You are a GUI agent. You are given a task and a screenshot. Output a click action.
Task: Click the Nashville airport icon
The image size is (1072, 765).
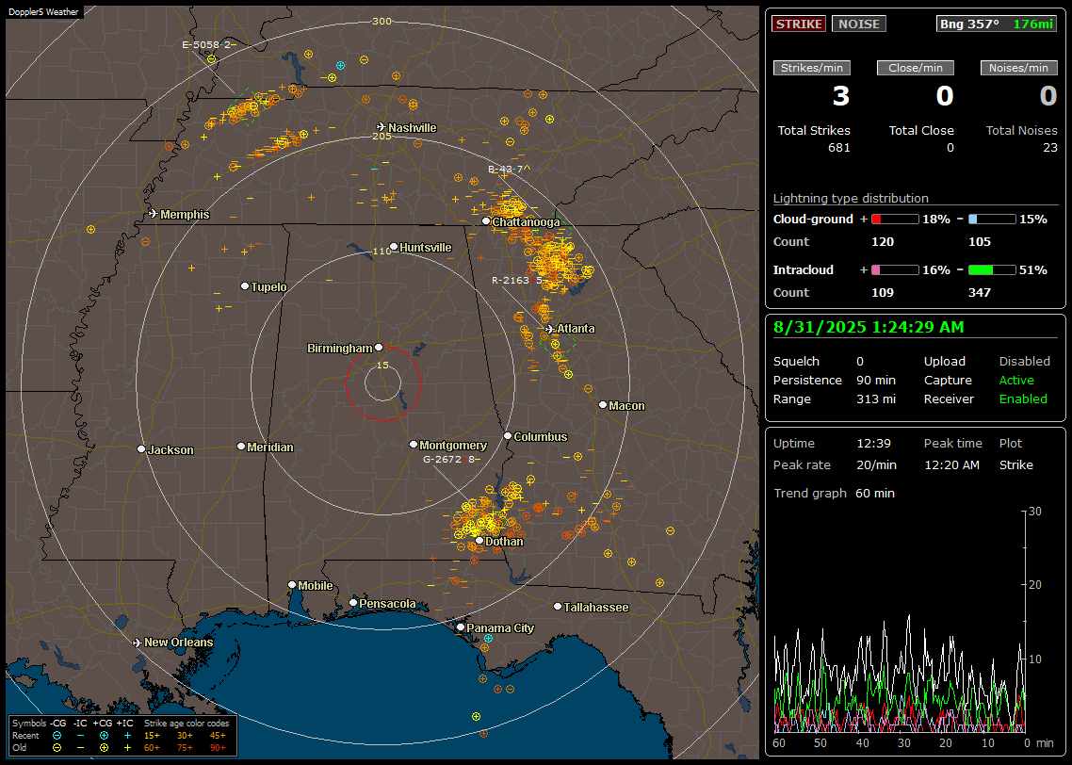pos(381,127)
